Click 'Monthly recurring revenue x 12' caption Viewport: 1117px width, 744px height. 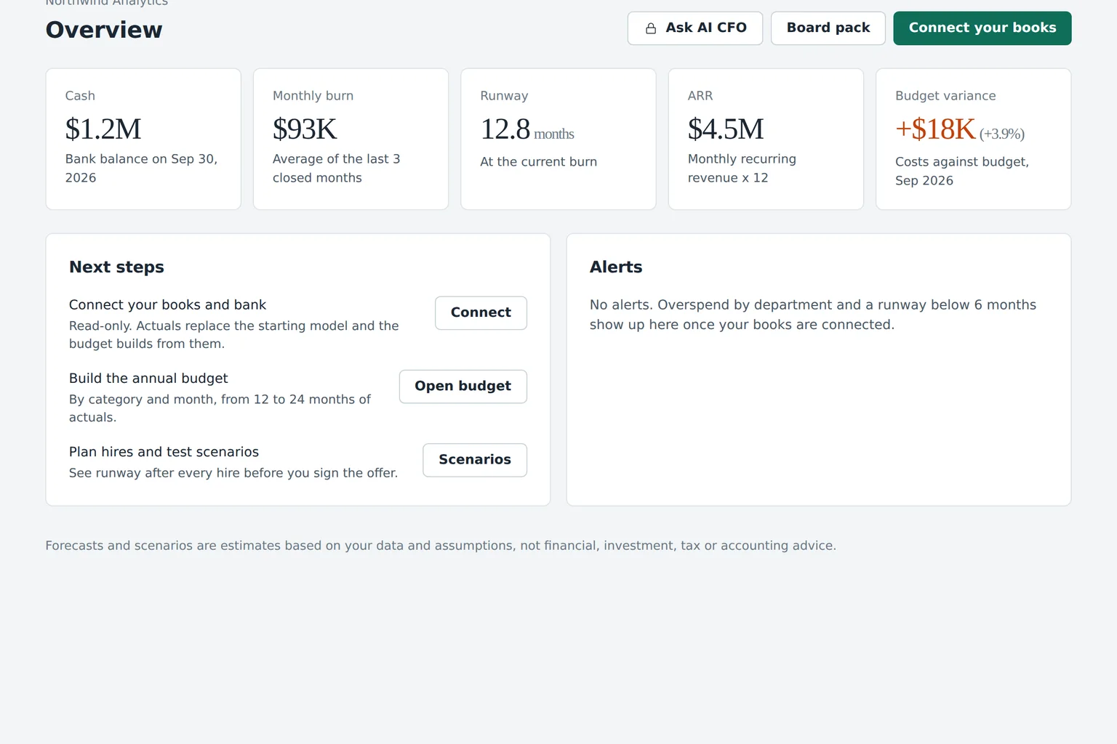pos(742,169)
